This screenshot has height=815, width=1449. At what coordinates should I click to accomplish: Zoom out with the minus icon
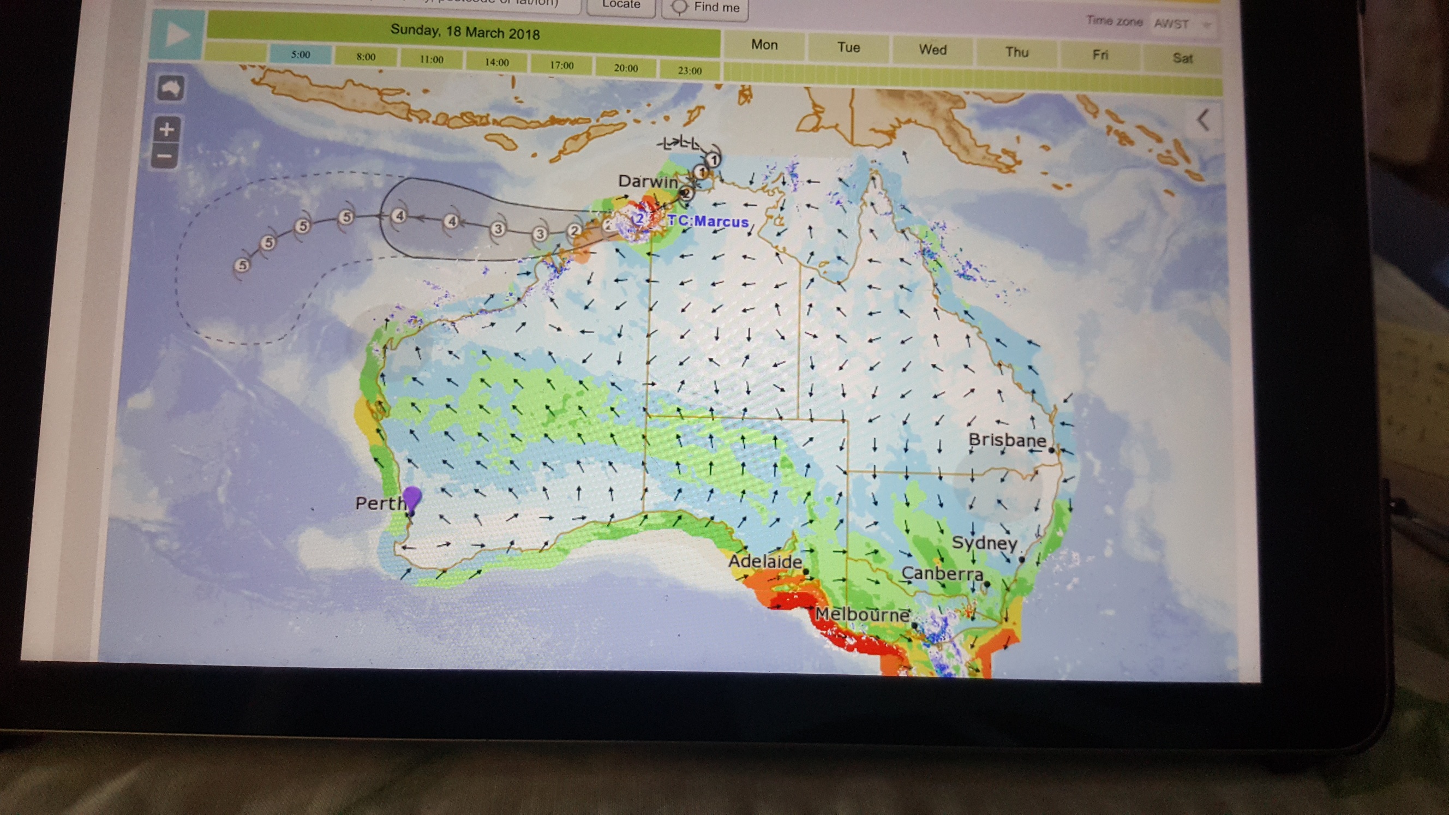pyautogui.click(x=165, y=156)
